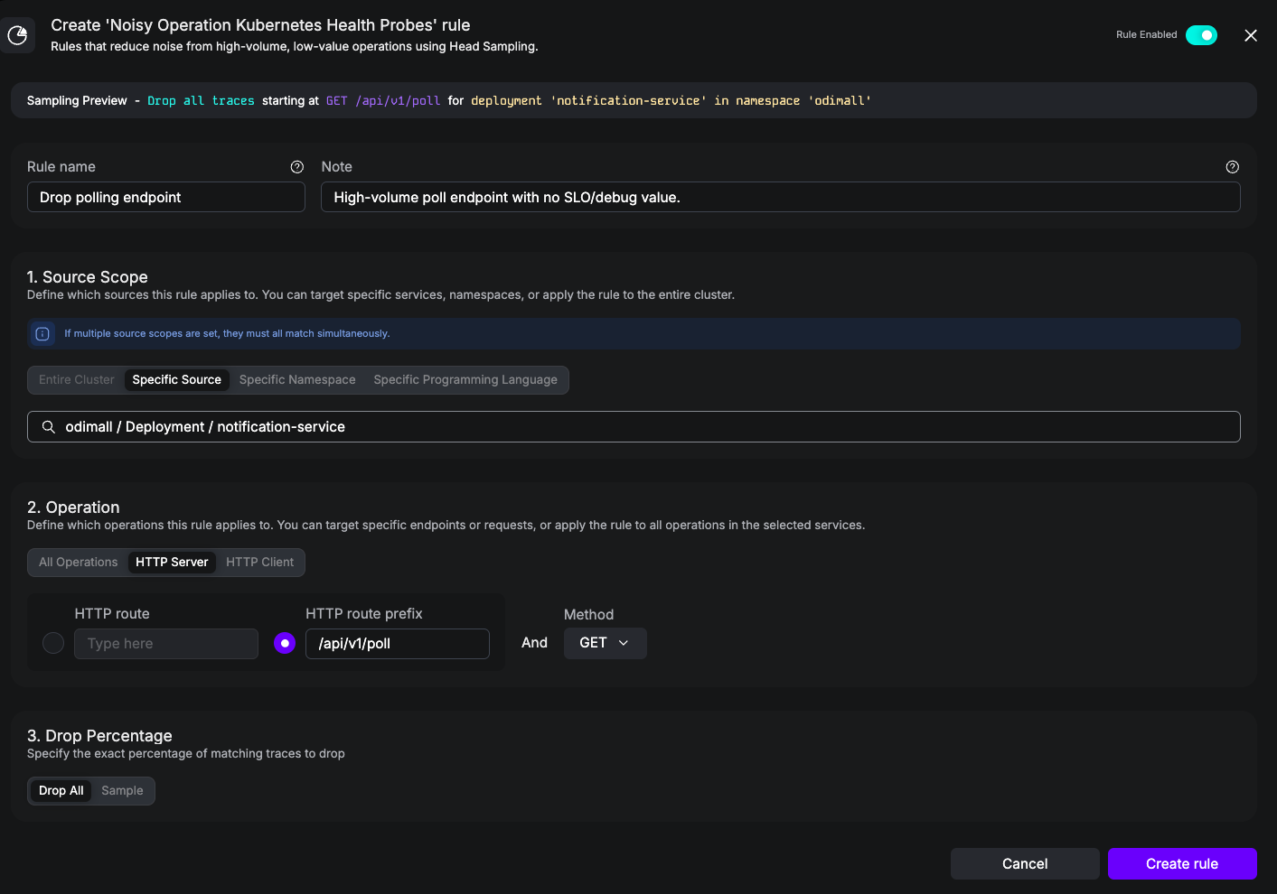Click the source search field with notification-service

click(x=634, y=426)
